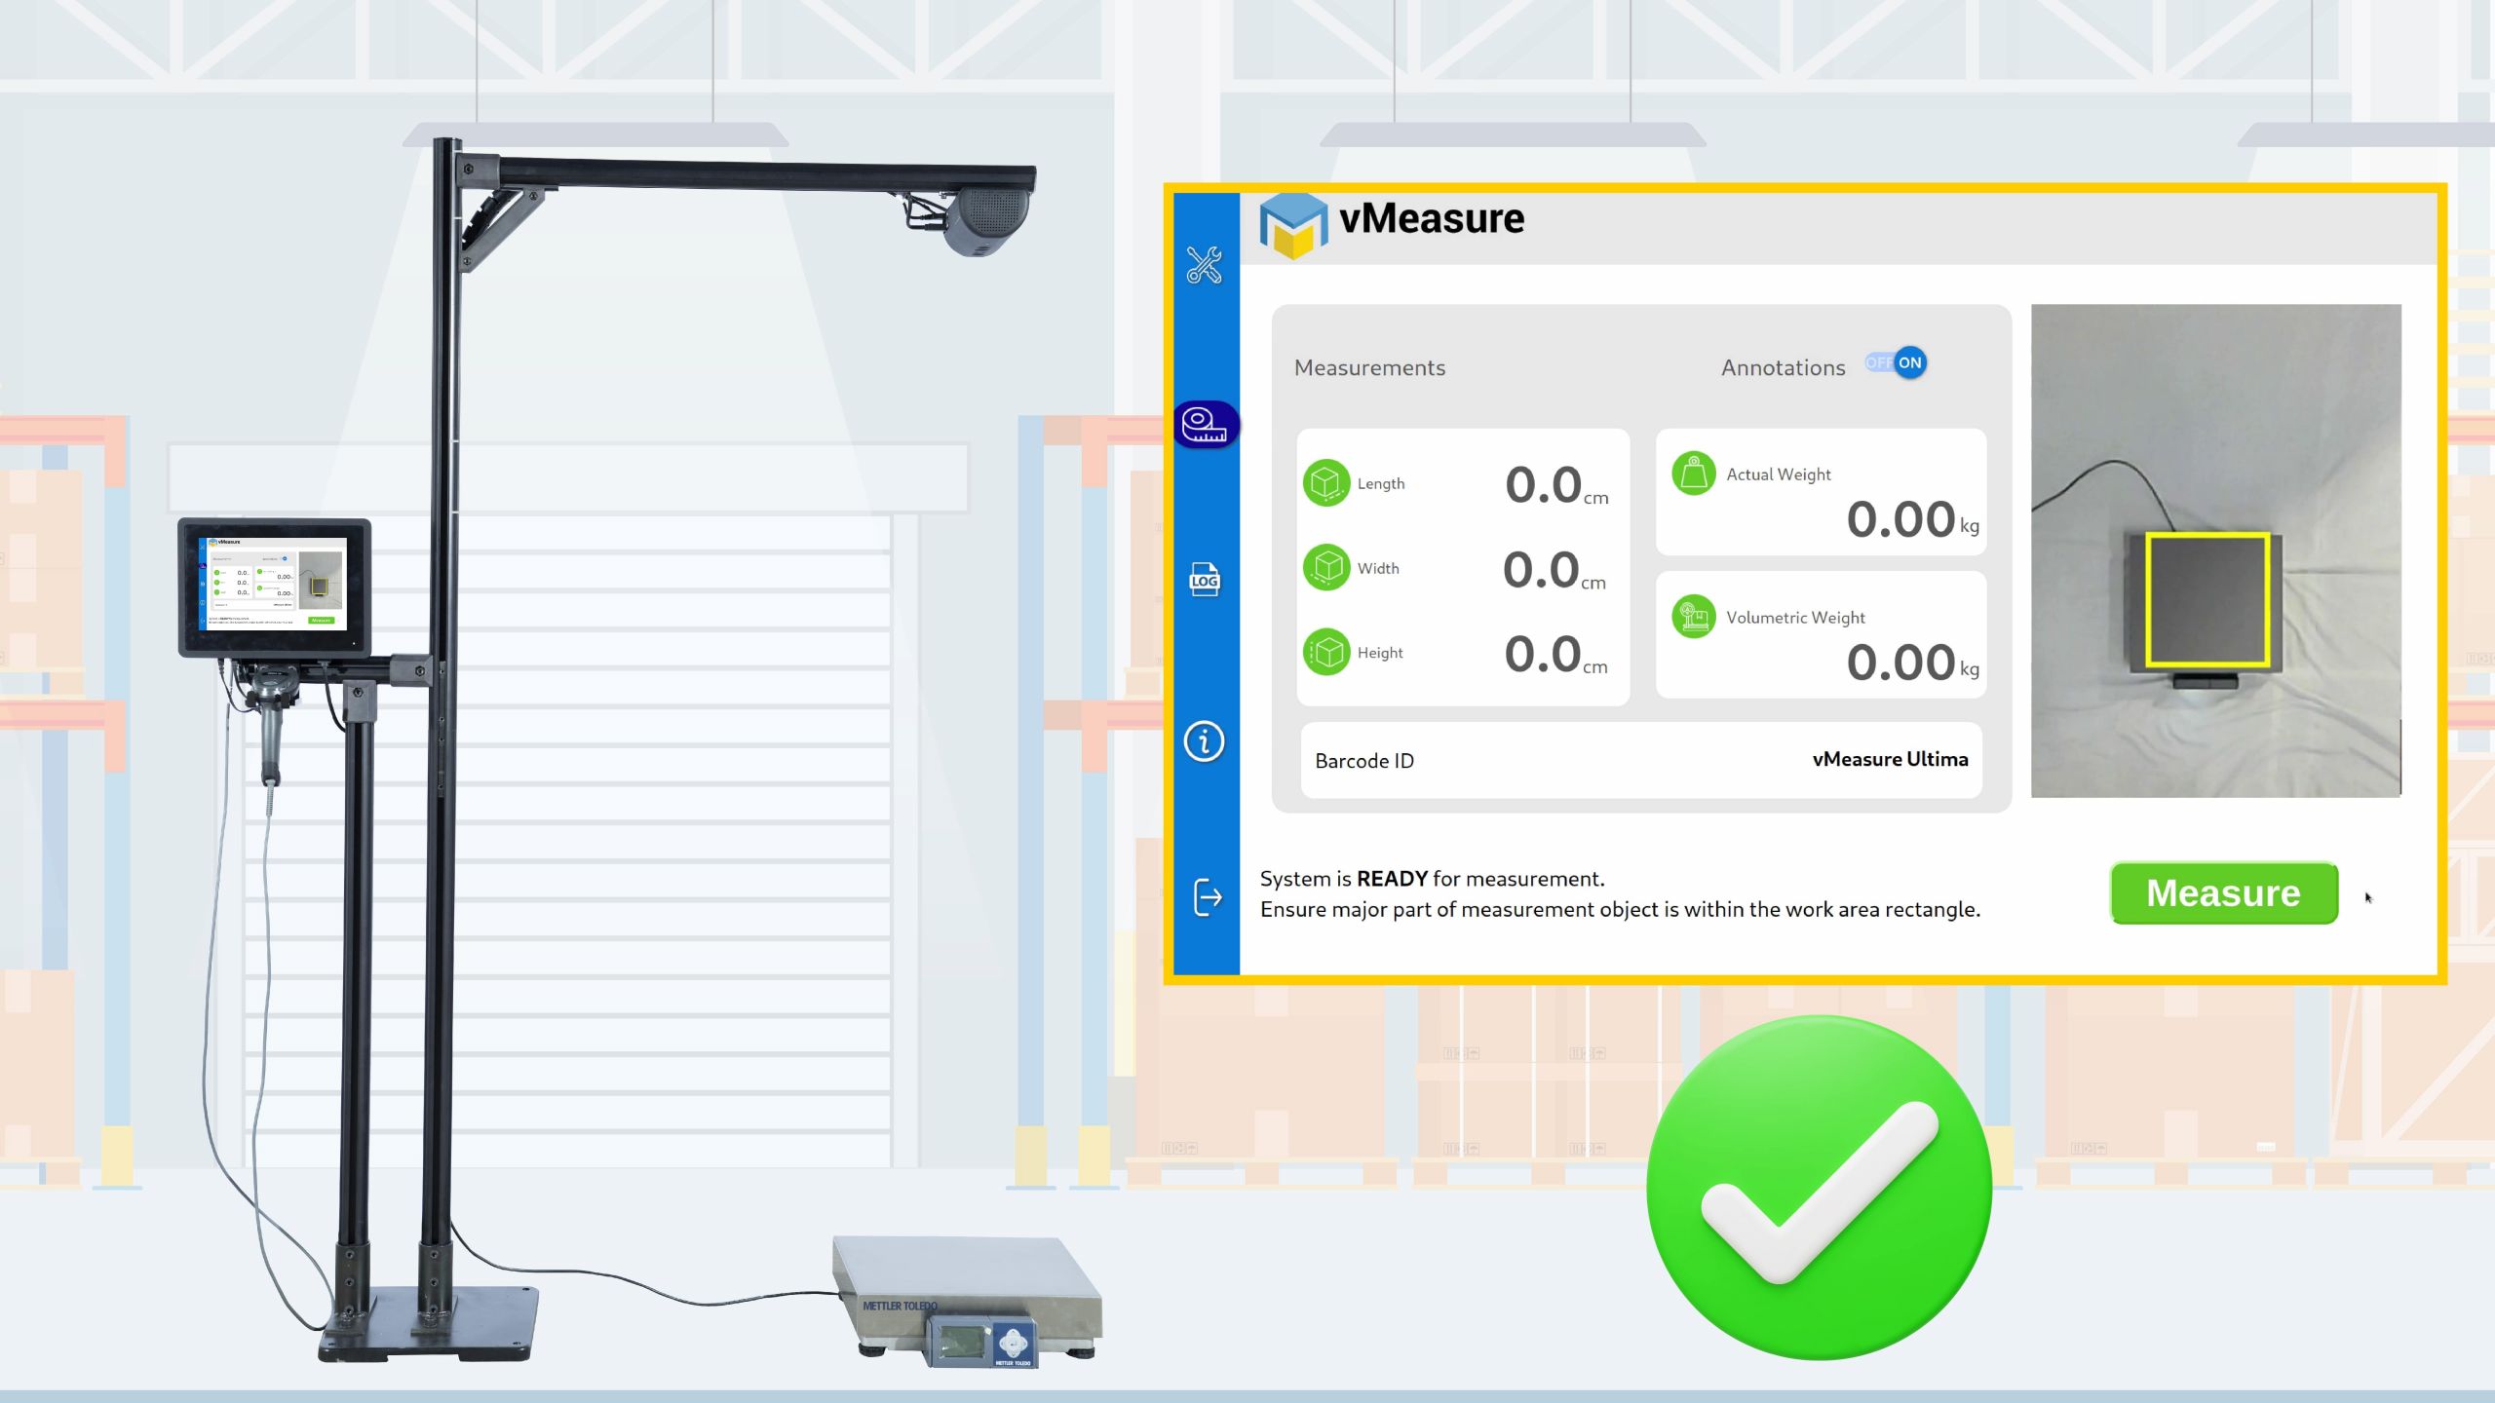Select the export/transfer arrow icon

click(x=1207, y=896)
